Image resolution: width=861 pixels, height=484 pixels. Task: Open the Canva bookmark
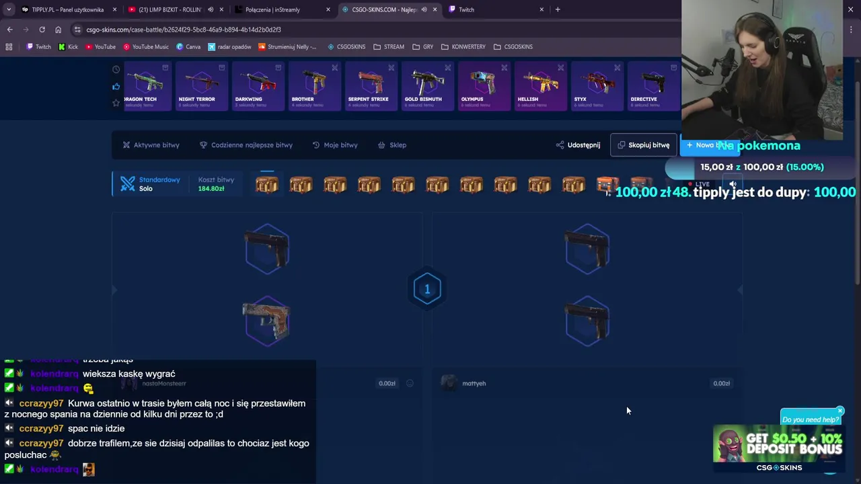(188, 47)
